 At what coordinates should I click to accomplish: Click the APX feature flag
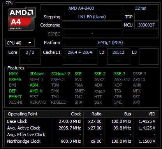(137, 102)
